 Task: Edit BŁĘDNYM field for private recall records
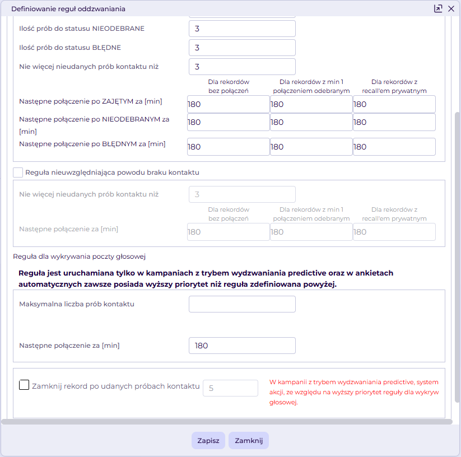[x=394, y=147]
